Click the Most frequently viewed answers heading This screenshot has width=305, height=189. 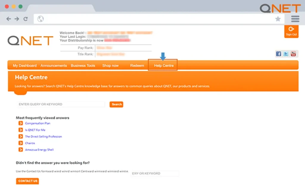[42, 118]
